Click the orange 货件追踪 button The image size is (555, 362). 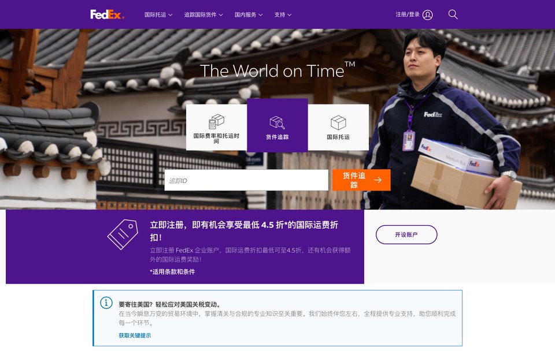[x=361, y=180]
